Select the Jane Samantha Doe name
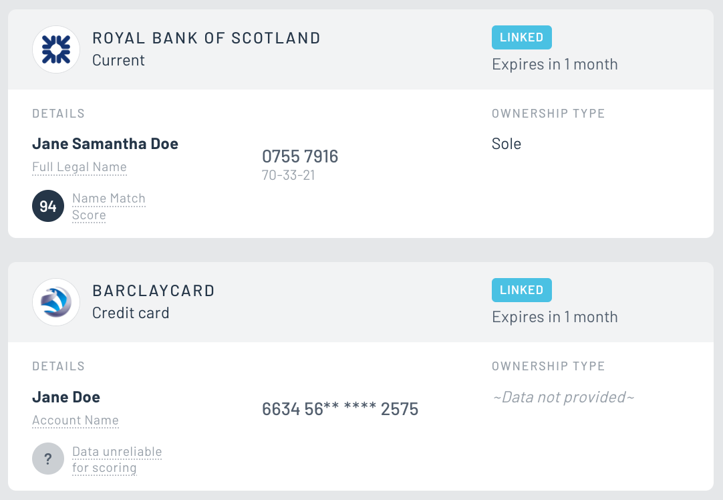The width and height of the screenshot is (723, 500). [x=105, y=144]
